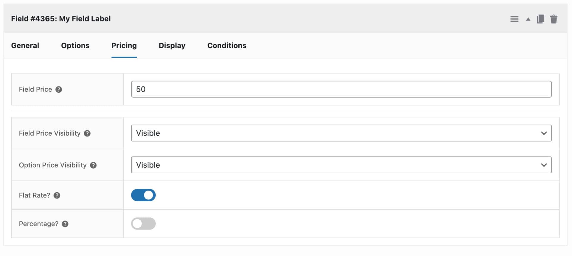
Task: Expand the Option Price Visibility dropdown
Action: pyautogui.click(x=341, y=165)
